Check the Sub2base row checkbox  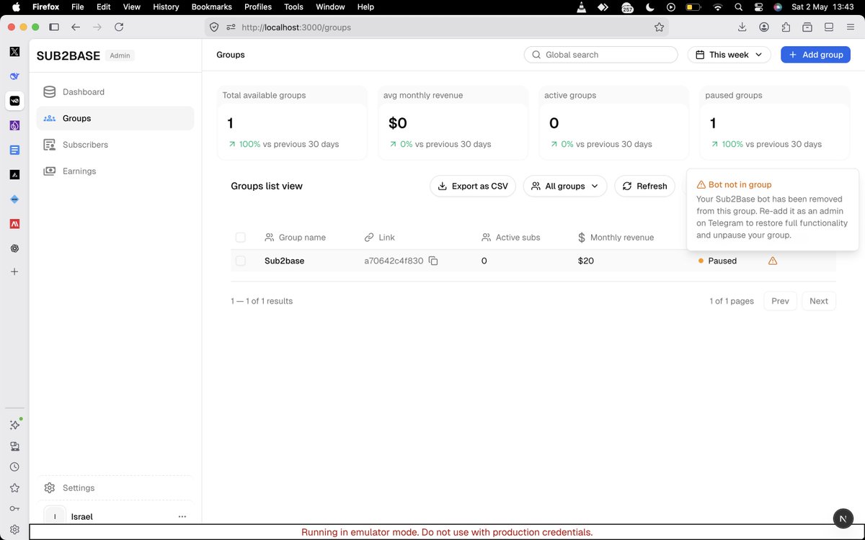coord(241,261)
